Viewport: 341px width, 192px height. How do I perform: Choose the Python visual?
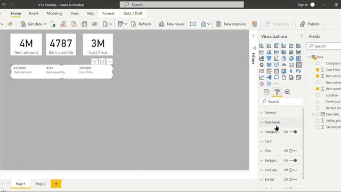tap(298, 71)
